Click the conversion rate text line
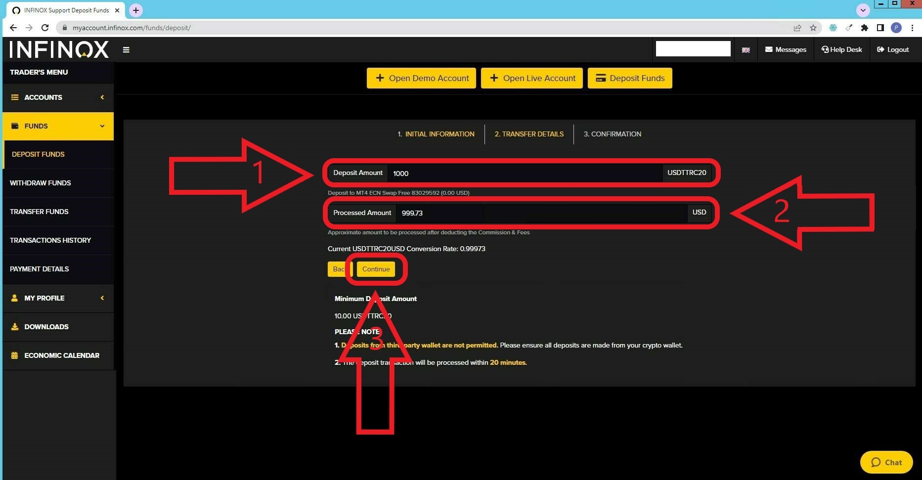This screenshot has width=922, height=480. click(x=406, y=249)
